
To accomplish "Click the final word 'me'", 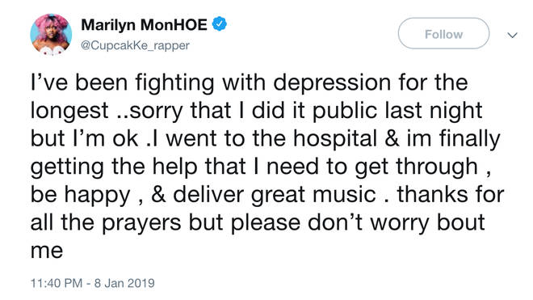I will 47,251.
